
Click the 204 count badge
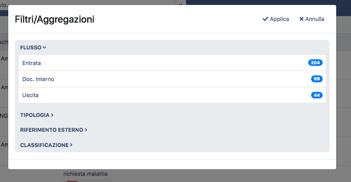315,63
